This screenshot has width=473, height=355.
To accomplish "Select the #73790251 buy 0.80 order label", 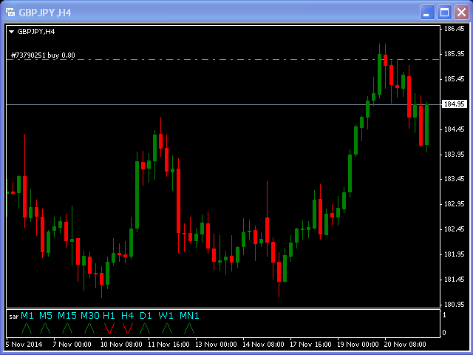I will point(43,55).
